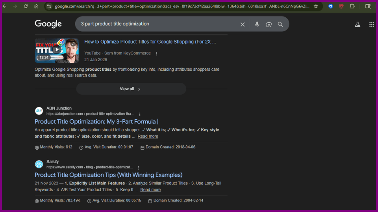Open the red bug extension icon

click(x=341, y=6)
